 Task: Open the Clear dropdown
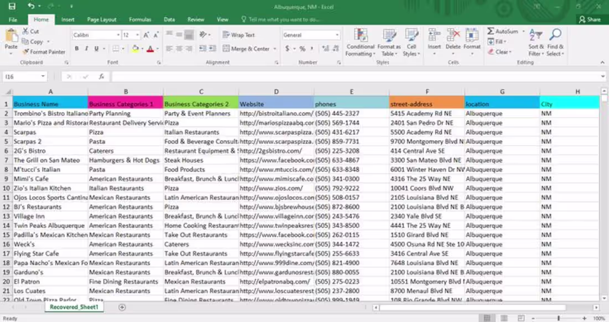point(500,51)
